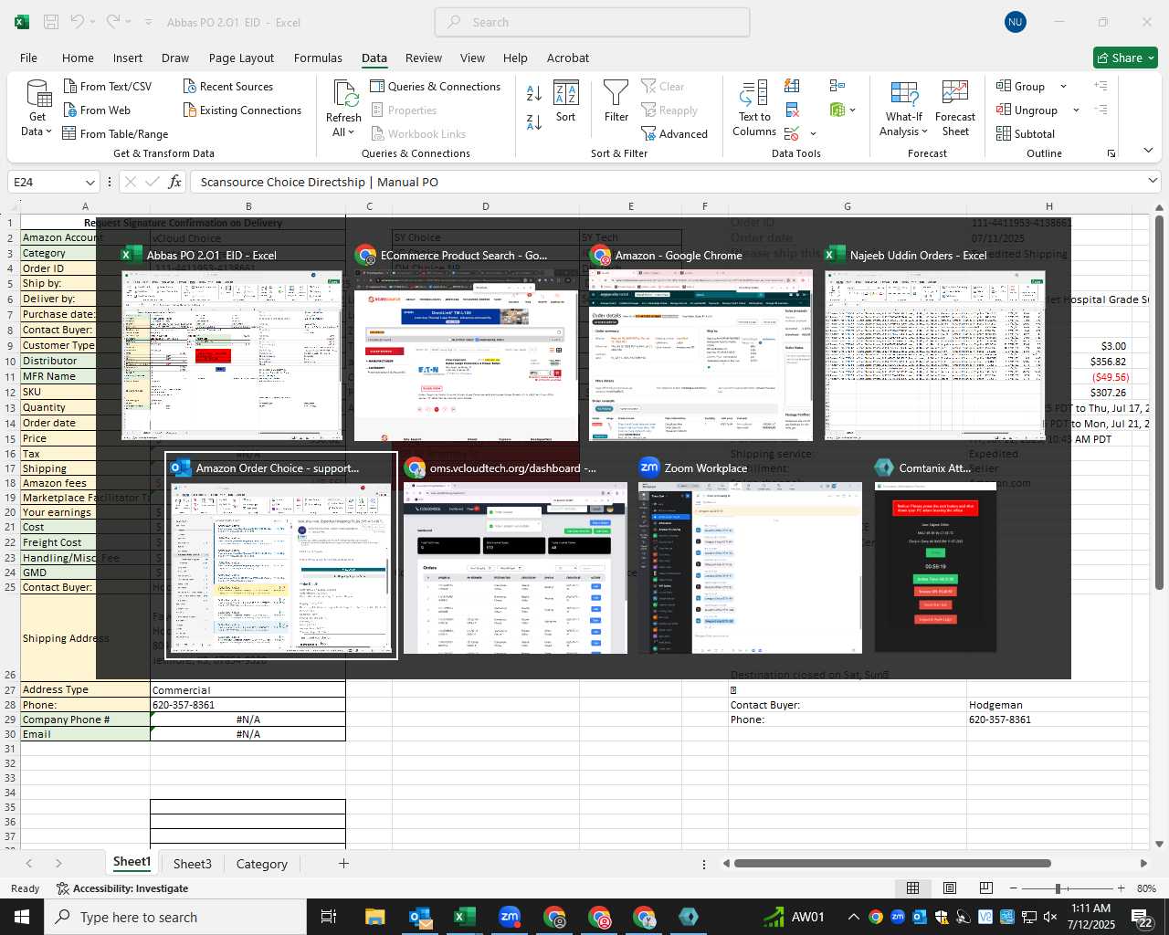Viewport: 1169px width, 935px height.
Task: Switch to Page Break Preview in status bar
Action: coord(986,888)
